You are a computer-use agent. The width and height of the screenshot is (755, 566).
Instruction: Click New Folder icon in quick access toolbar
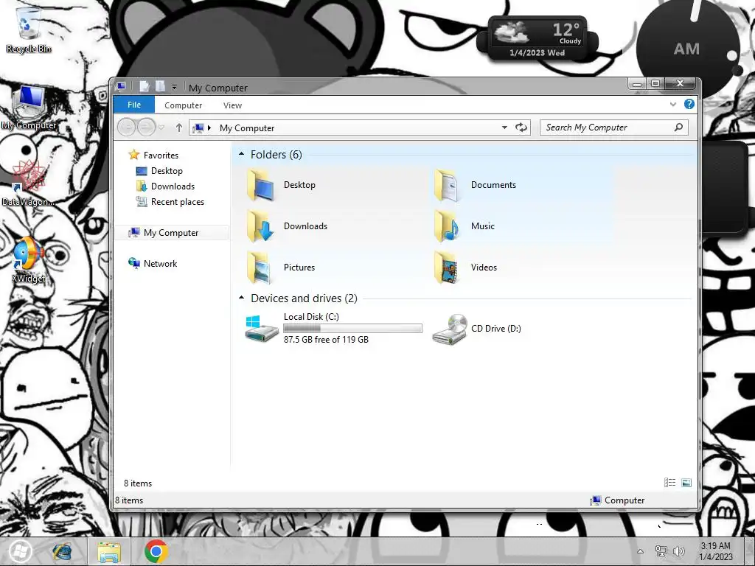[x=160, y=87]
